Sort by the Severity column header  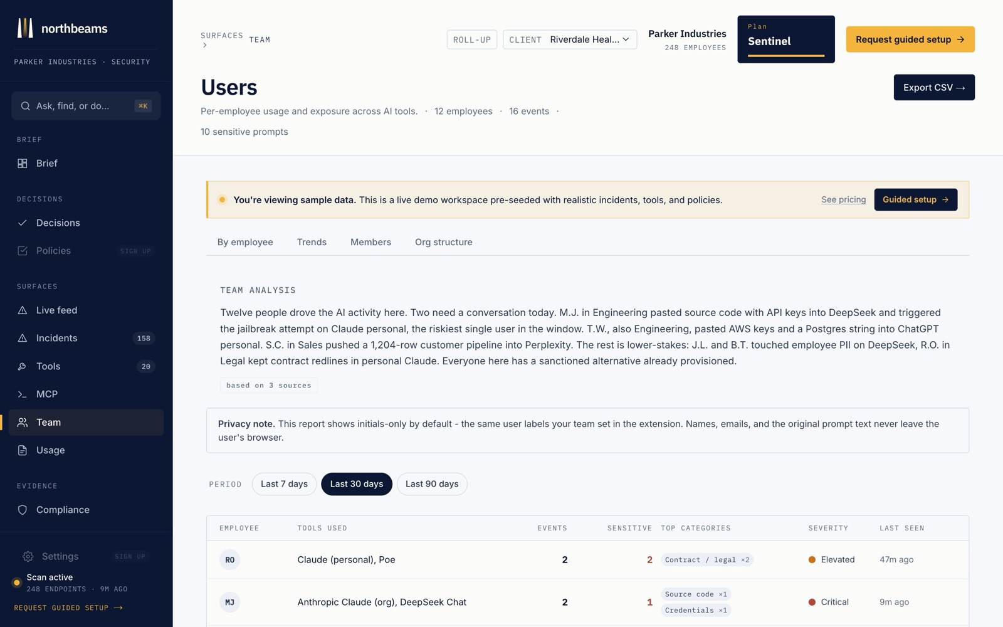(828, 528)
